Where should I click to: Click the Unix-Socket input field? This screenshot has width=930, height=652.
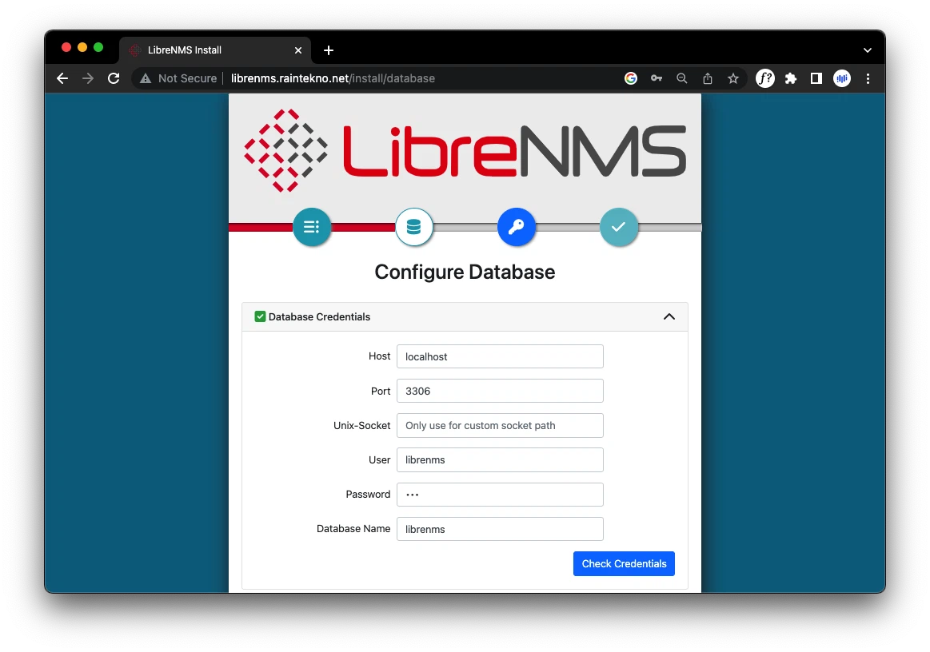point(500,425)
